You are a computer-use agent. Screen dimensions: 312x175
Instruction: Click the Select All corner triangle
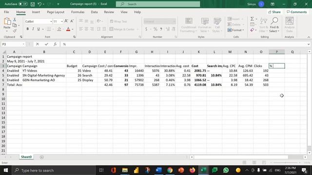coord(4,52)
